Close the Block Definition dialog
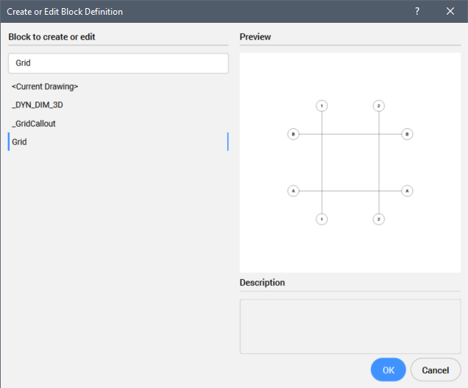The width and height of the screenshot is (468, 388). coord(450,12)
